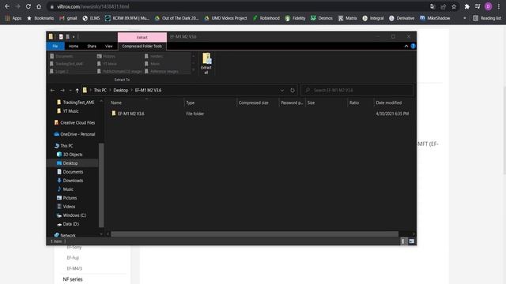Go forward in File Explorer

(62, 91)
